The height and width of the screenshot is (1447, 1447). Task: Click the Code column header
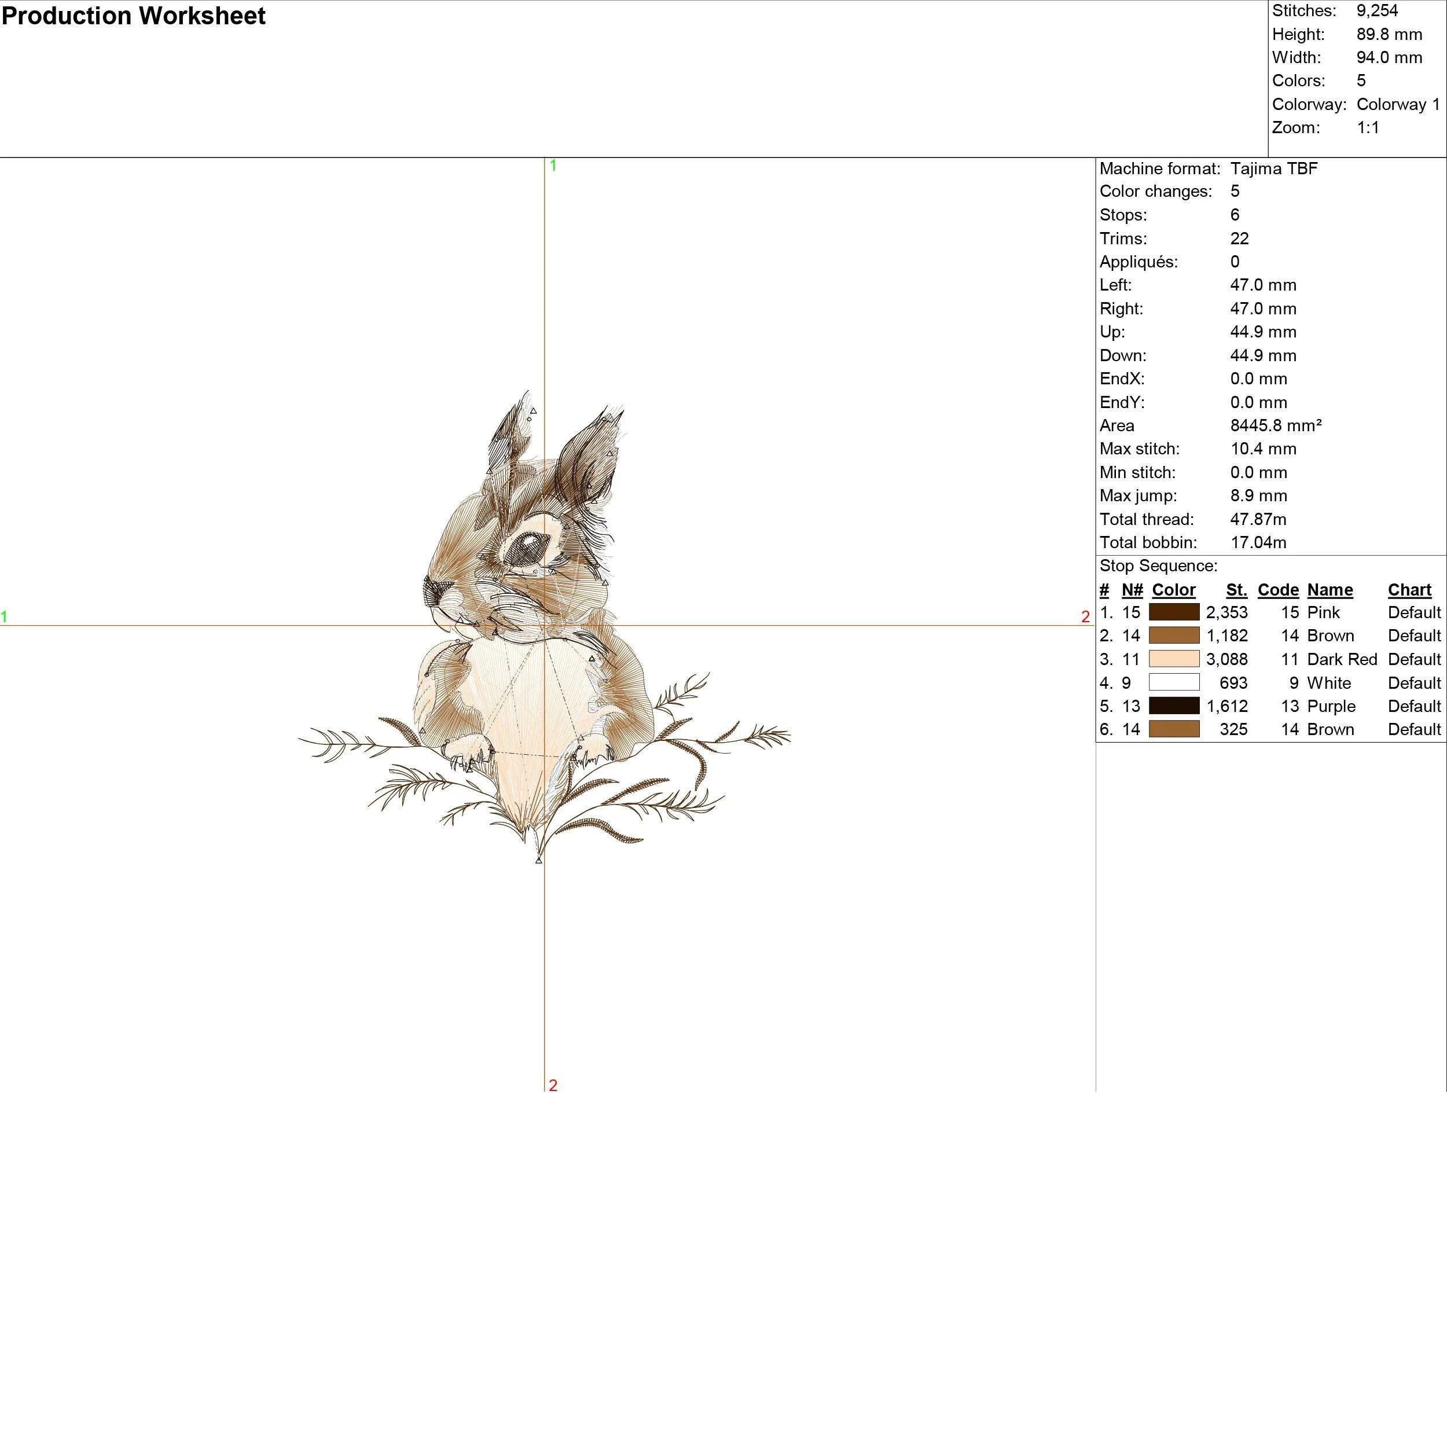1278,589
